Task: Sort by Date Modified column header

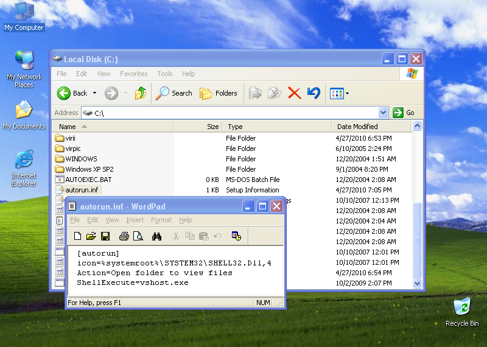Action: [371, 127]
